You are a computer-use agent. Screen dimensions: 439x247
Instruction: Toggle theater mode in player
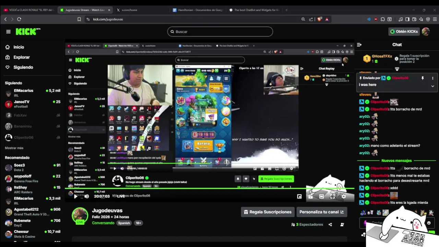pos(321,197)
